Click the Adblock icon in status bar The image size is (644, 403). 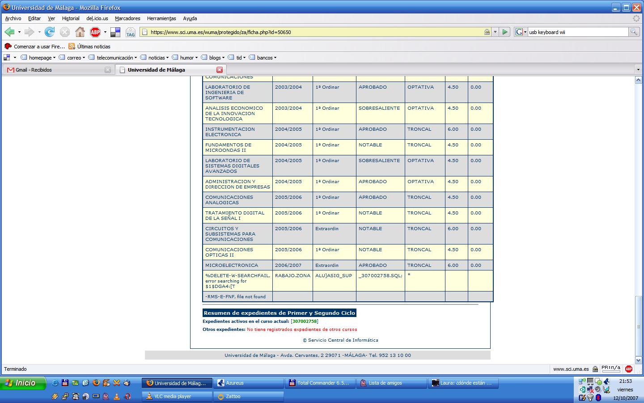629,369
